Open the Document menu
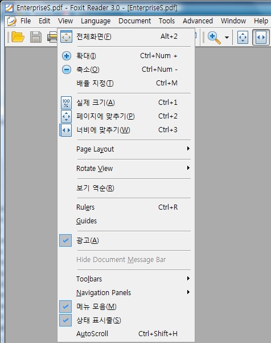The width and height of the screenshot is (271, 343). (x=134, y=21)
